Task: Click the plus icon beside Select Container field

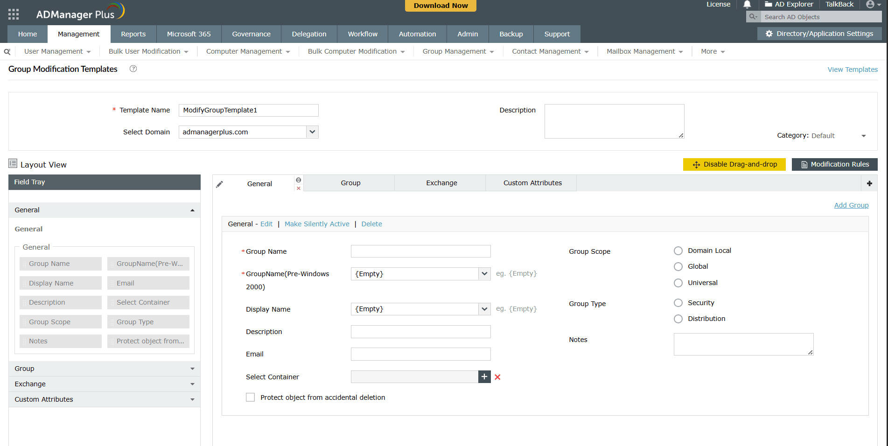Action: coord(484,376)
